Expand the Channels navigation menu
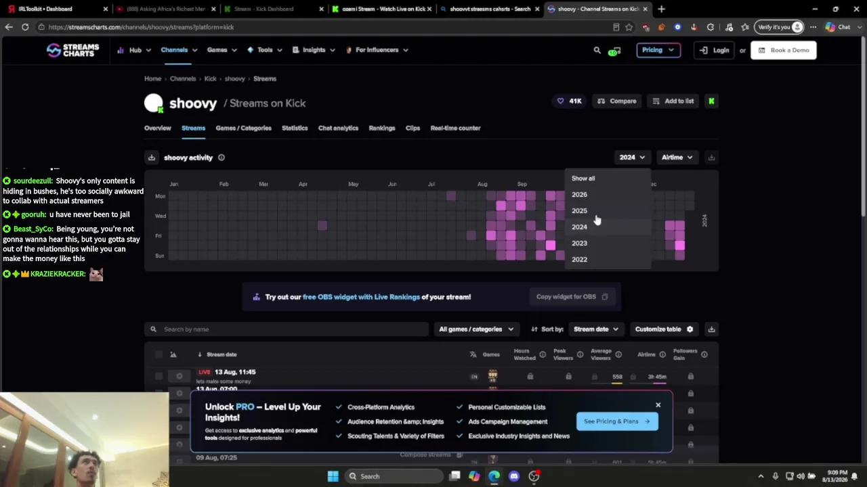The width and height of the screenshot is (867, 487). [x=179, y=50]
